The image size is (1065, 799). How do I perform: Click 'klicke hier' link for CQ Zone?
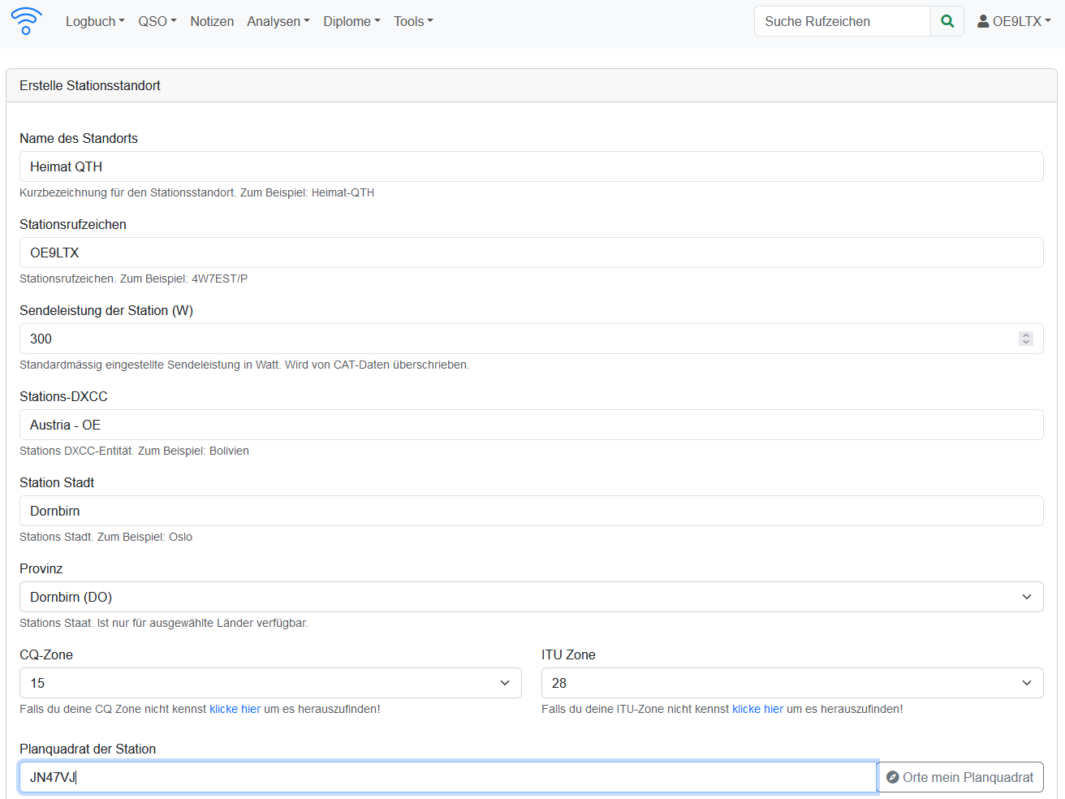(235, 709)
